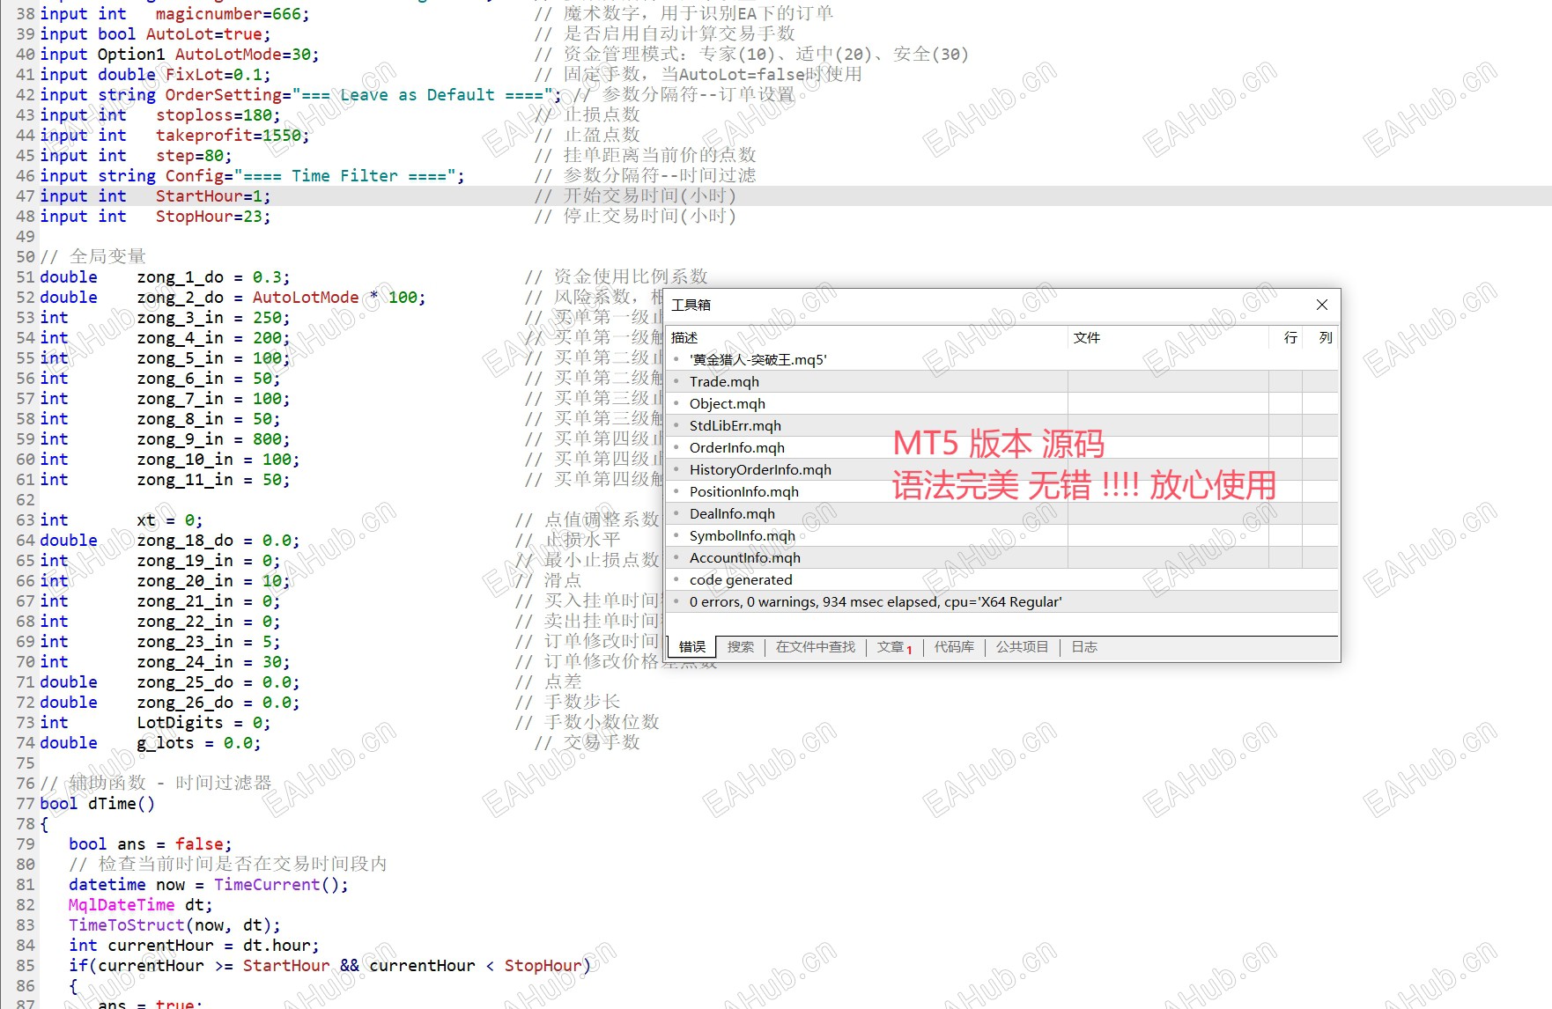Click zong_1_do on line 51
Image resolution: width=1552 pixels, height=1009 pixels.
click(180, 277)
